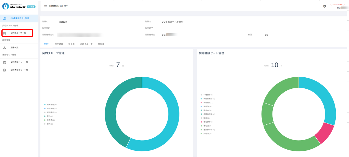
Task: Click the person icon for 顧客一覧
Action: click(5, 48)
